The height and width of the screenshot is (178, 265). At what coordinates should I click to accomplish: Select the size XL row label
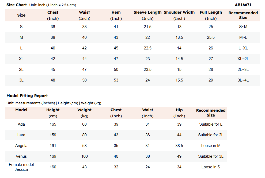(x=21, y=59)
